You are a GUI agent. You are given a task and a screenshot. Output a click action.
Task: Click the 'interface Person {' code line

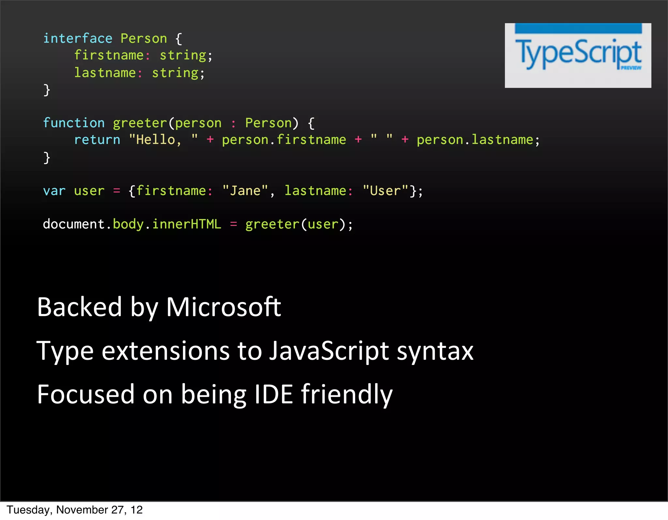(x=113, y=39)
